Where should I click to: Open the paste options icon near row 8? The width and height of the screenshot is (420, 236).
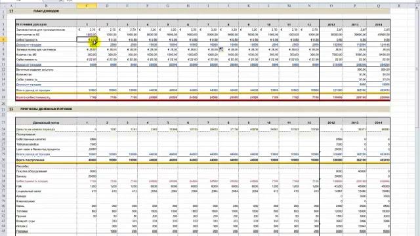[x=221, y=49]
